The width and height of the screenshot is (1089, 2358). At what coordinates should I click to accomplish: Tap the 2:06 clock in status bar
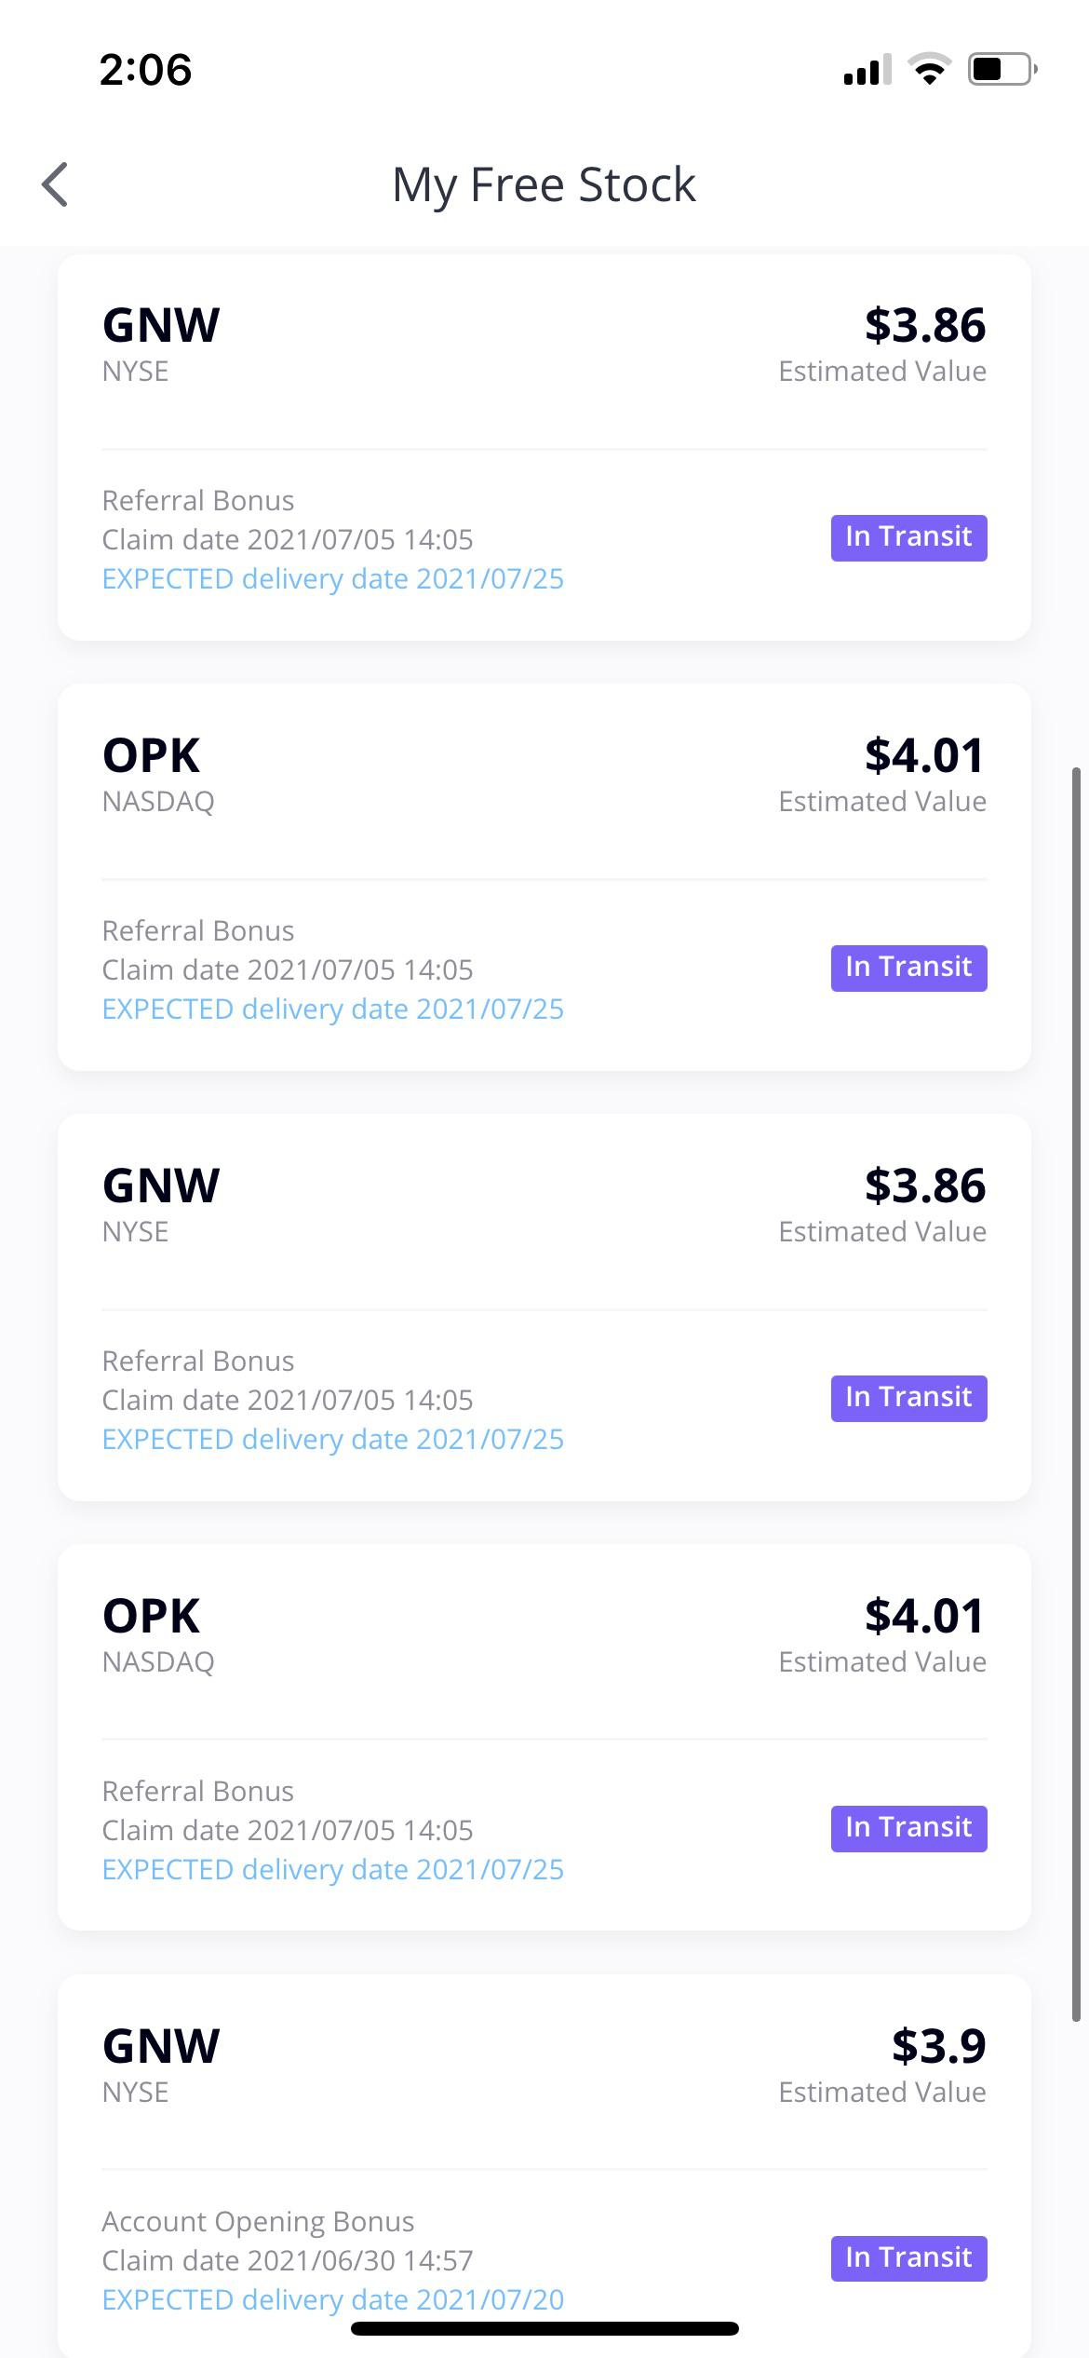145,70
